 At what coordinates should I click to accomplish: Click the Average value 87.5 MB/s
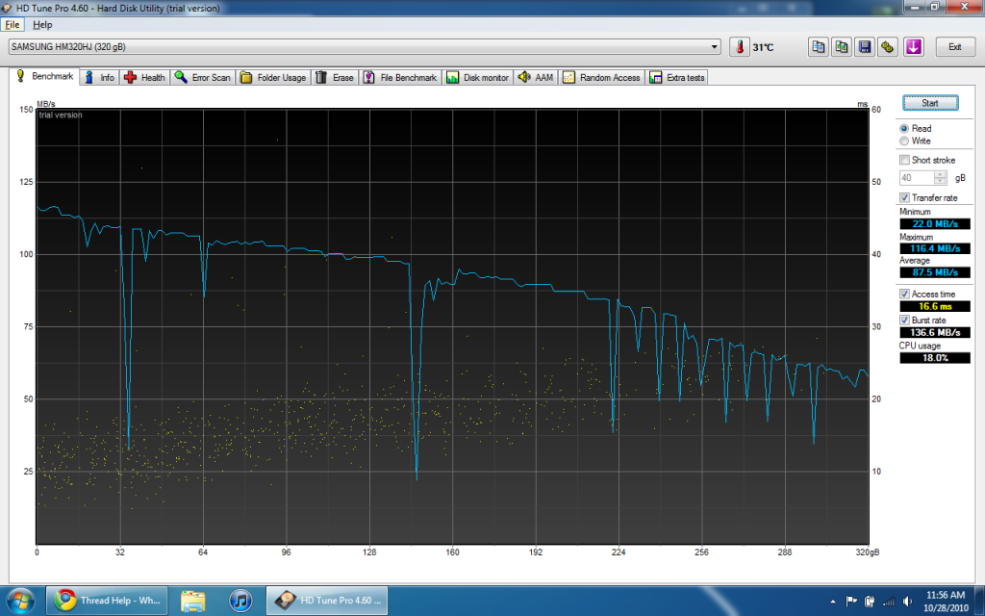click(x=935, y=272)
